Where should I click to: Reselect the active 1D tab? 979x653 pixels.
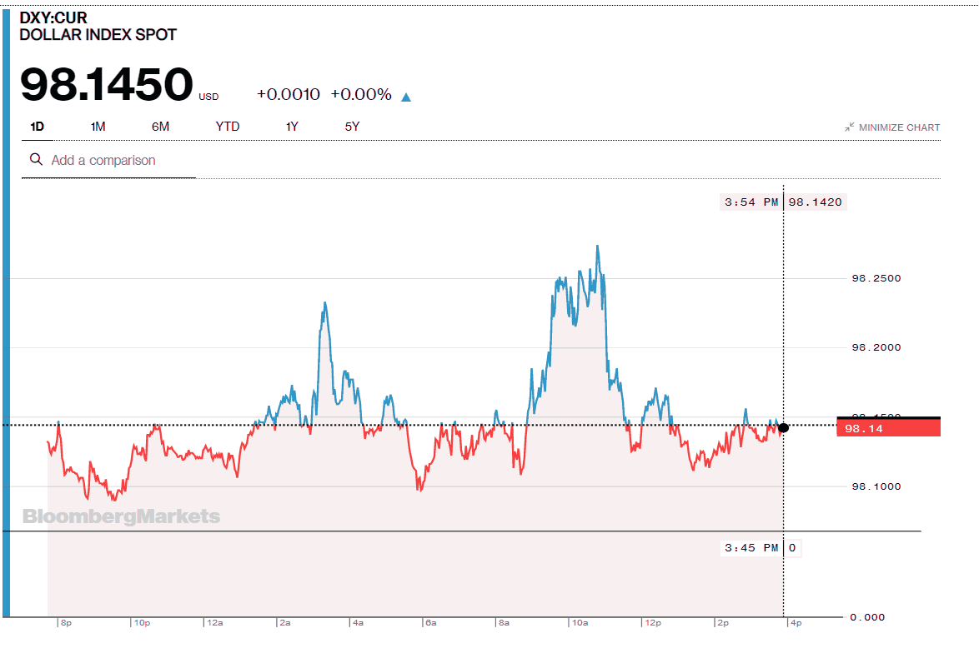coord(37,126)
